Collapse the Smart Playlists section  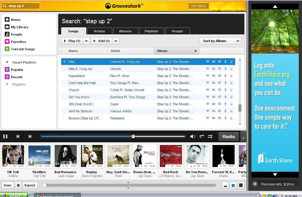(x=7, y=62)
